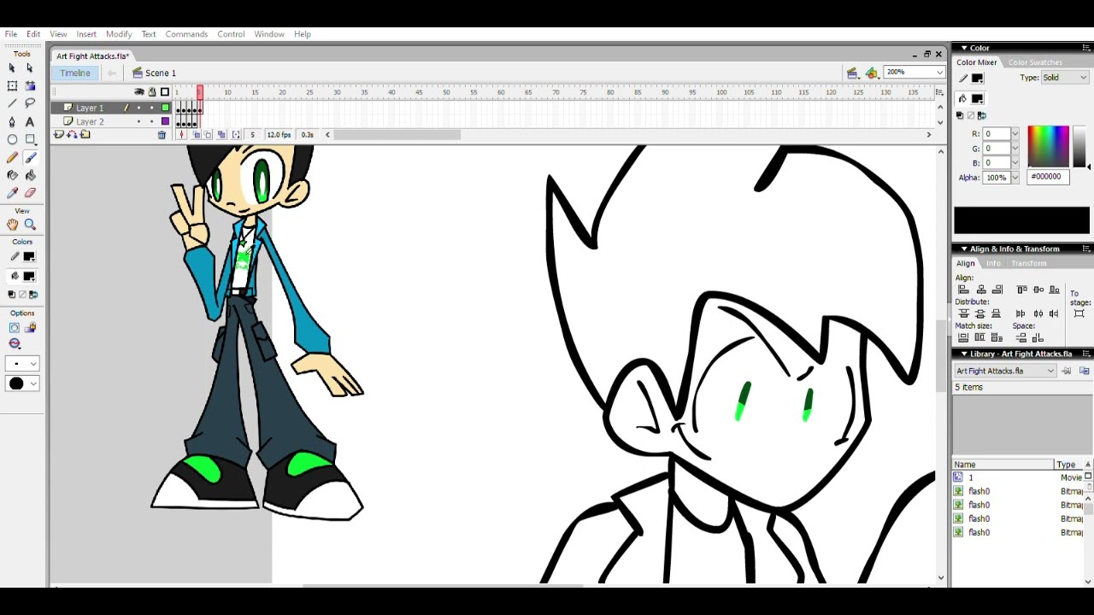Screen dimensions: 1094x615
Task: Toggle Onion Skin Outlines in timeline
Action: [x=209, y=135]
